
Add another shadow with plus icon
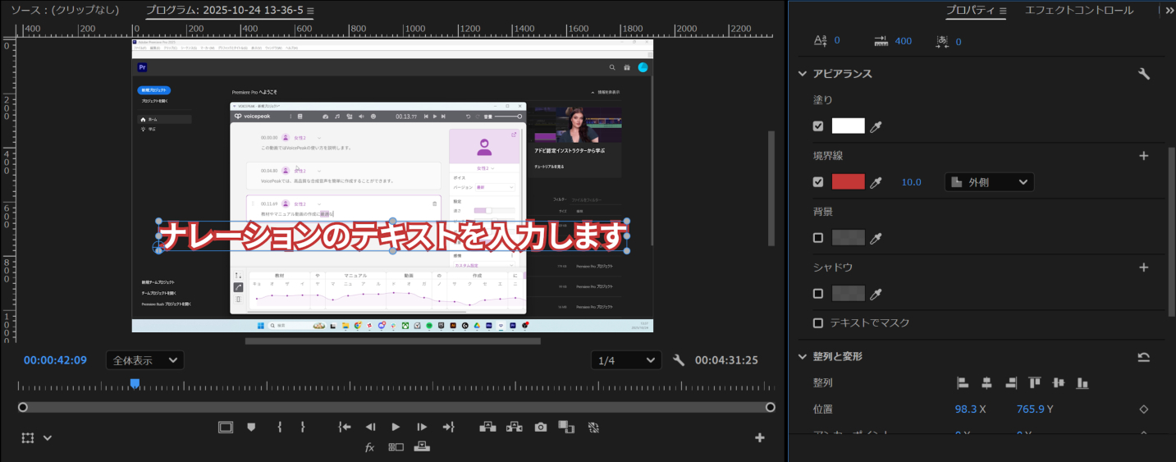[x=1144, y=267]
